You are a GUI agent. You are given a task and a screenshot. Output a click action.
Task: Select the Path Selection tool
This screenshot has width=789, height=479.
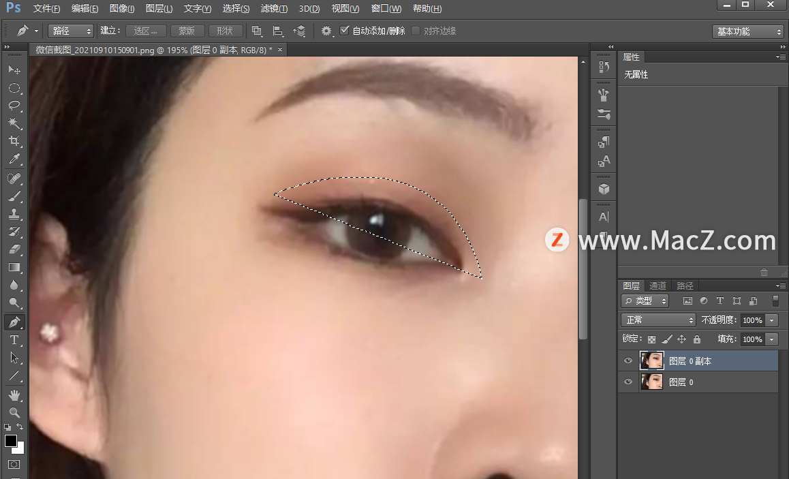tap(14, 358)
